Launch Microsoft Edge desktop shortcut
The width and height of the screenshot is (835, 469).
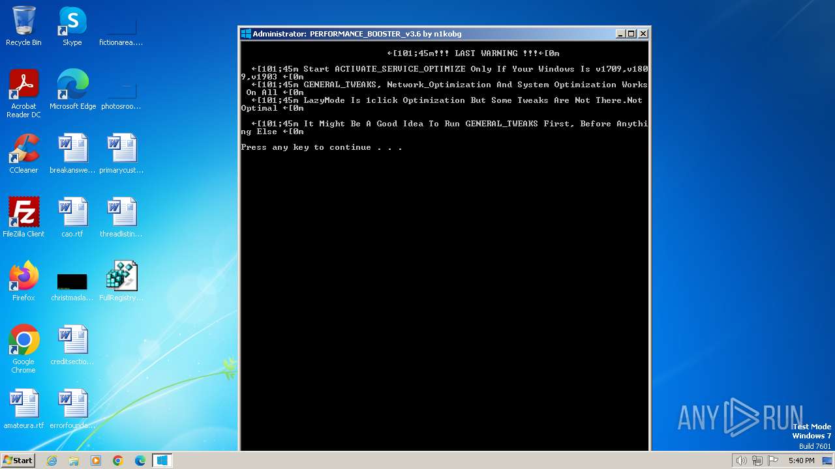click(72, 91)
